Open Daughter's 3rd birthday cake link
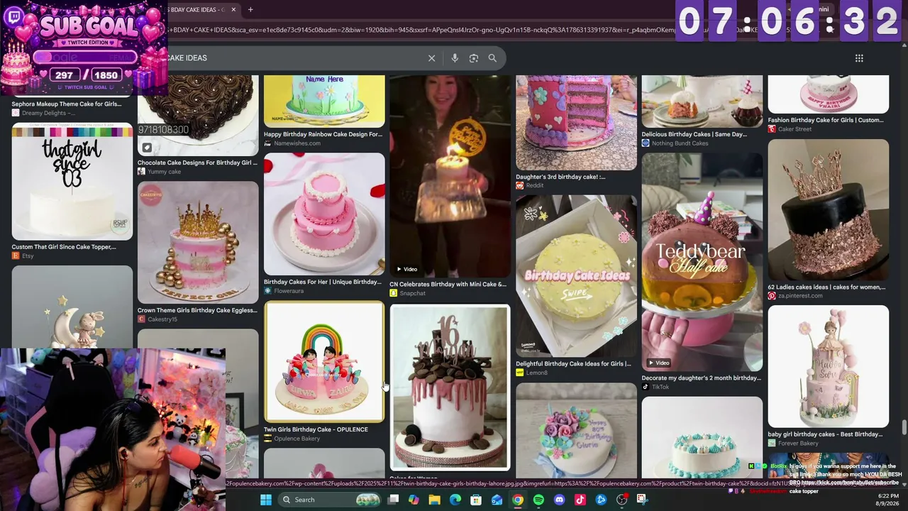This screenshot has height=511, width=908. (560, 177)
